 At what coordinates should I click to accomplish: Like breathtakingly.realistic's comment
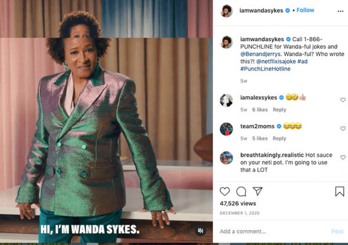343,156
